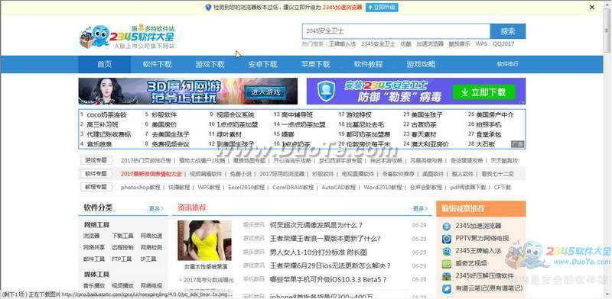Click the 搜索 search button

(508, 31)
